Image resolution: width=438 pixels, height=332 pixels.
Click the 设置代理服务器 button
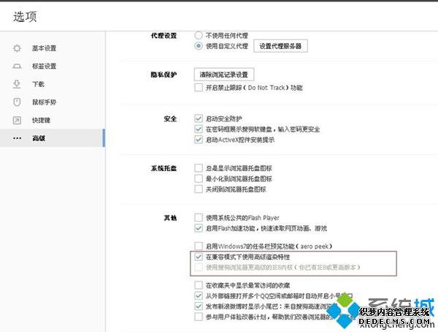click(x=280, y=46)
